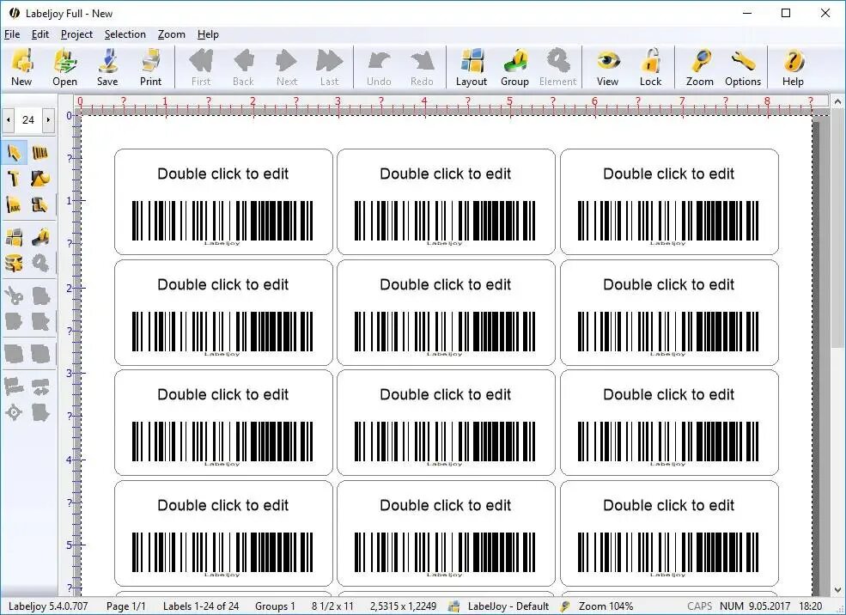Print the label sheet
The width and height of the screenshot is (846, 615).
pos(150,67)
